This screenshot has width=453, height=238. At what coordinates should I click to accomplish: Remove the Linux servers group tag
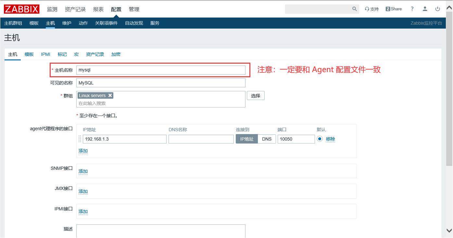[110, 95]
